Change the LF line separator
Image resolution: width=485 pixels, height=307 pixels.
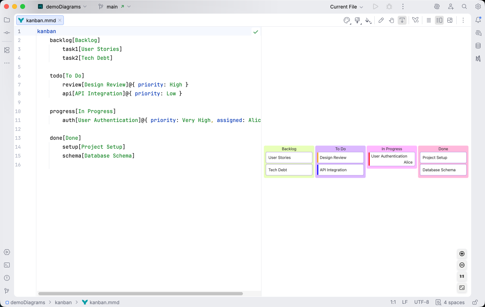[x=405, y=302]
